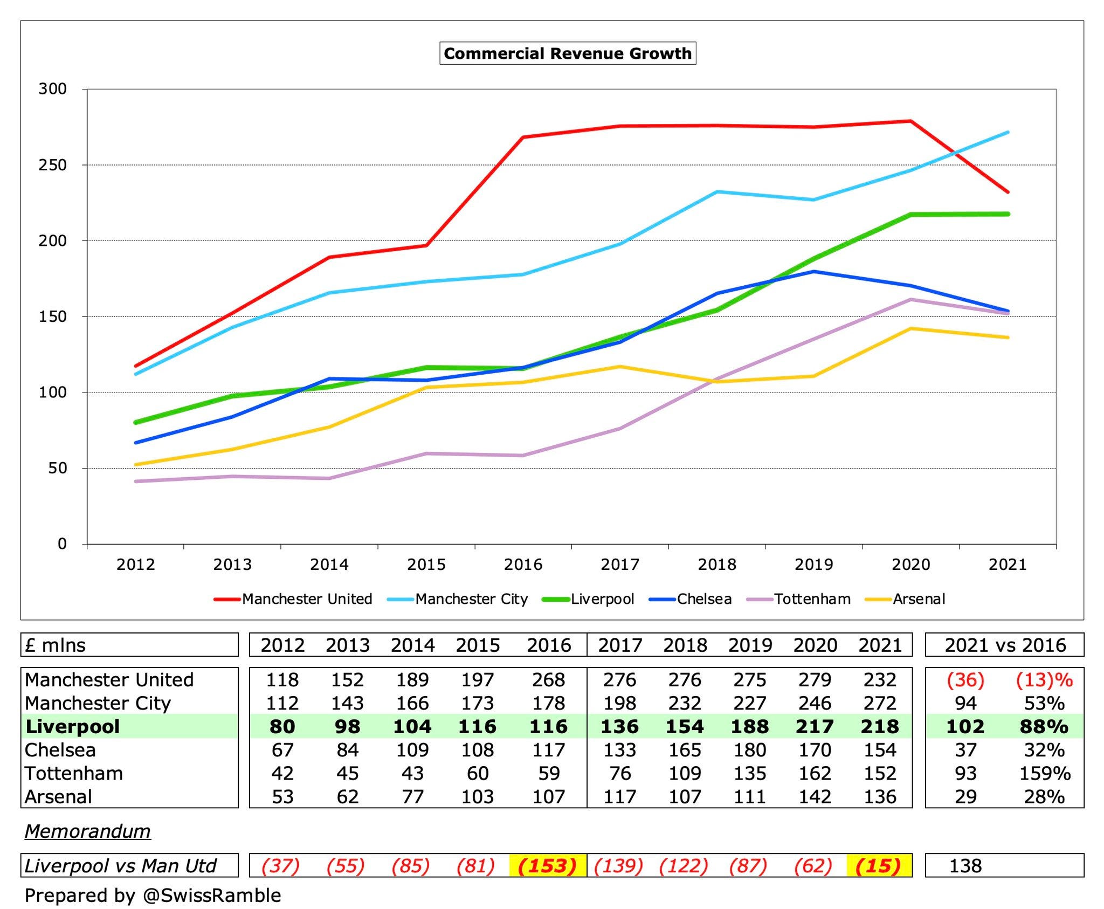Click the 300 label on the y-axis
The width and height of the screenshot is (1104, 909).
tap(53, 89)
